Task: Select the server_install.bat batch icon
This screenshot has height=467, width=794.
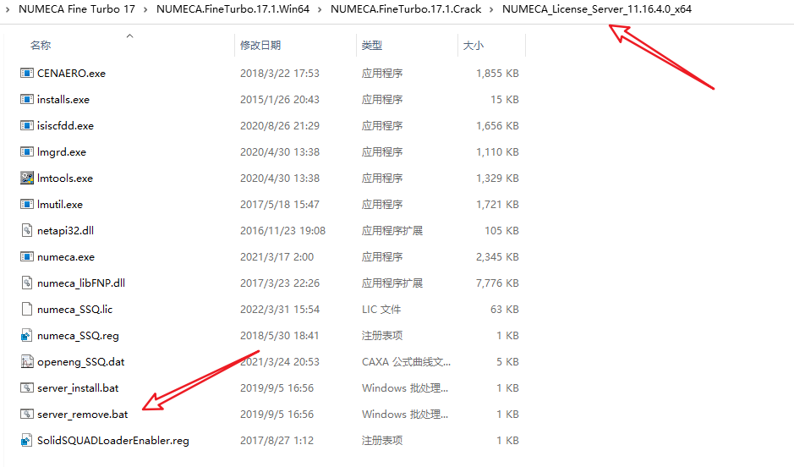Action: coord(27,388)
